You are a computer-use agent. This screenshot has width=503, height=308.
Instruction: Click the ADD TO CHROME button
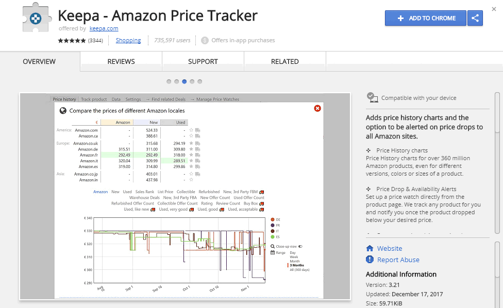(425, 18)
